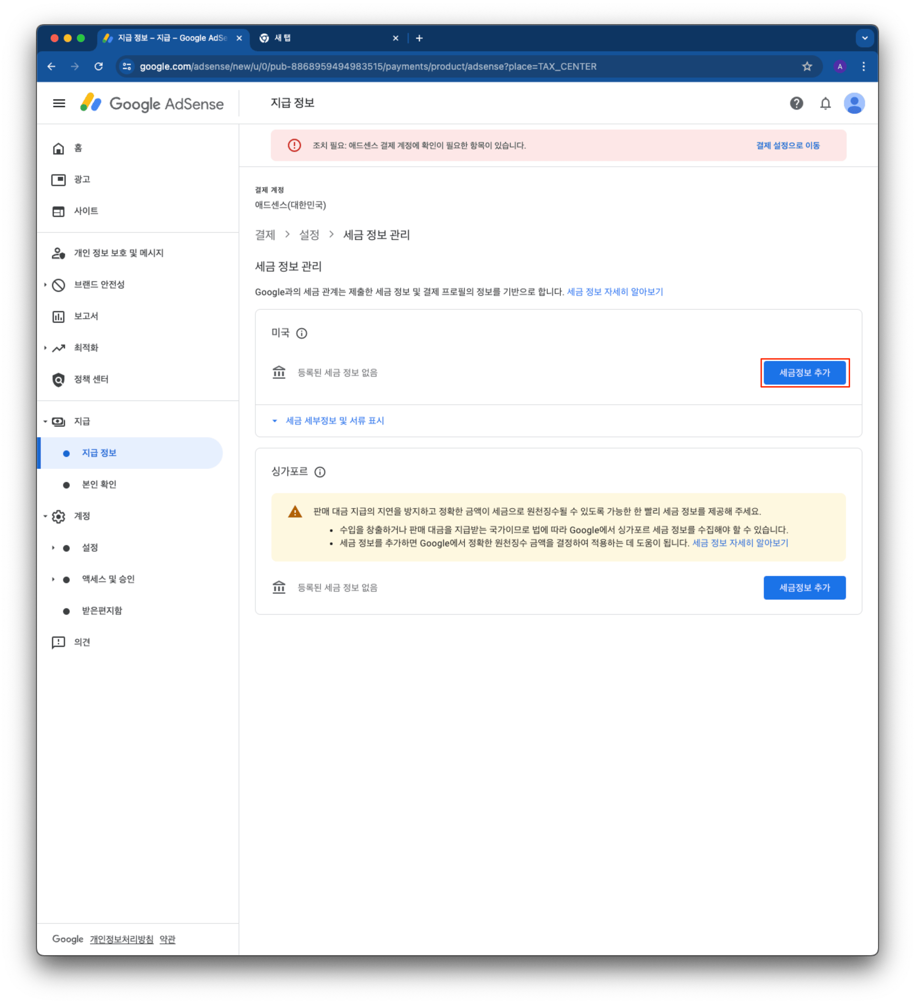Expand the 브랜드 안전성 sidebar item
The image size is (915, 1004).
click(45, 284)
